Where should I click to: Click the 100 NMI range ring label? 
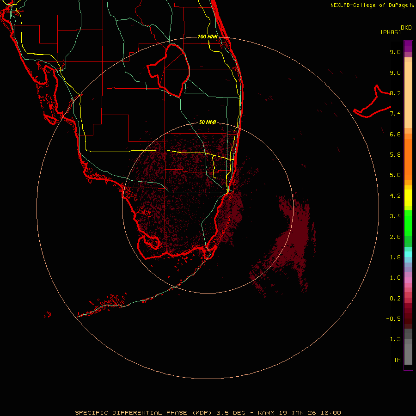(x=208, y=37)
